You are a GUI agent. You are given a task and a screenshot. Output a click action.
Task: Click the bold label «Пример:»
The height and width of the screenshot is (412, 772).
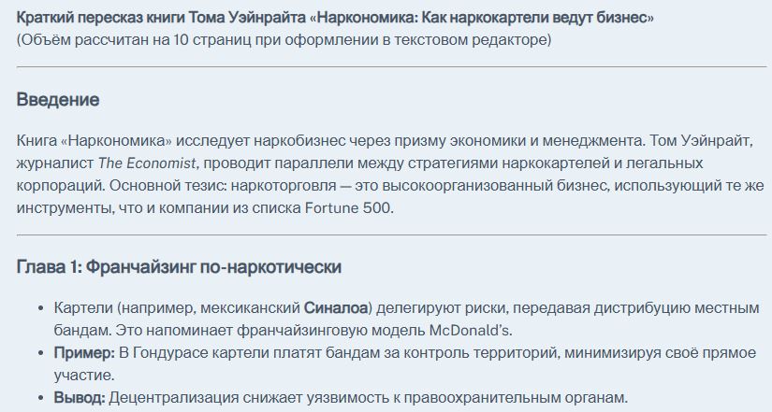pos(84,353)
